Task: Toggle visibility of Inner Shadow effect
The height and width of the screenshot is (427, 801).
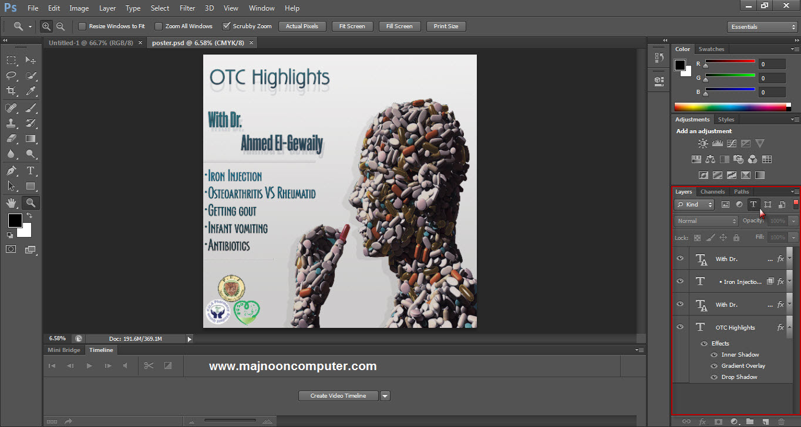Action: 715,355
